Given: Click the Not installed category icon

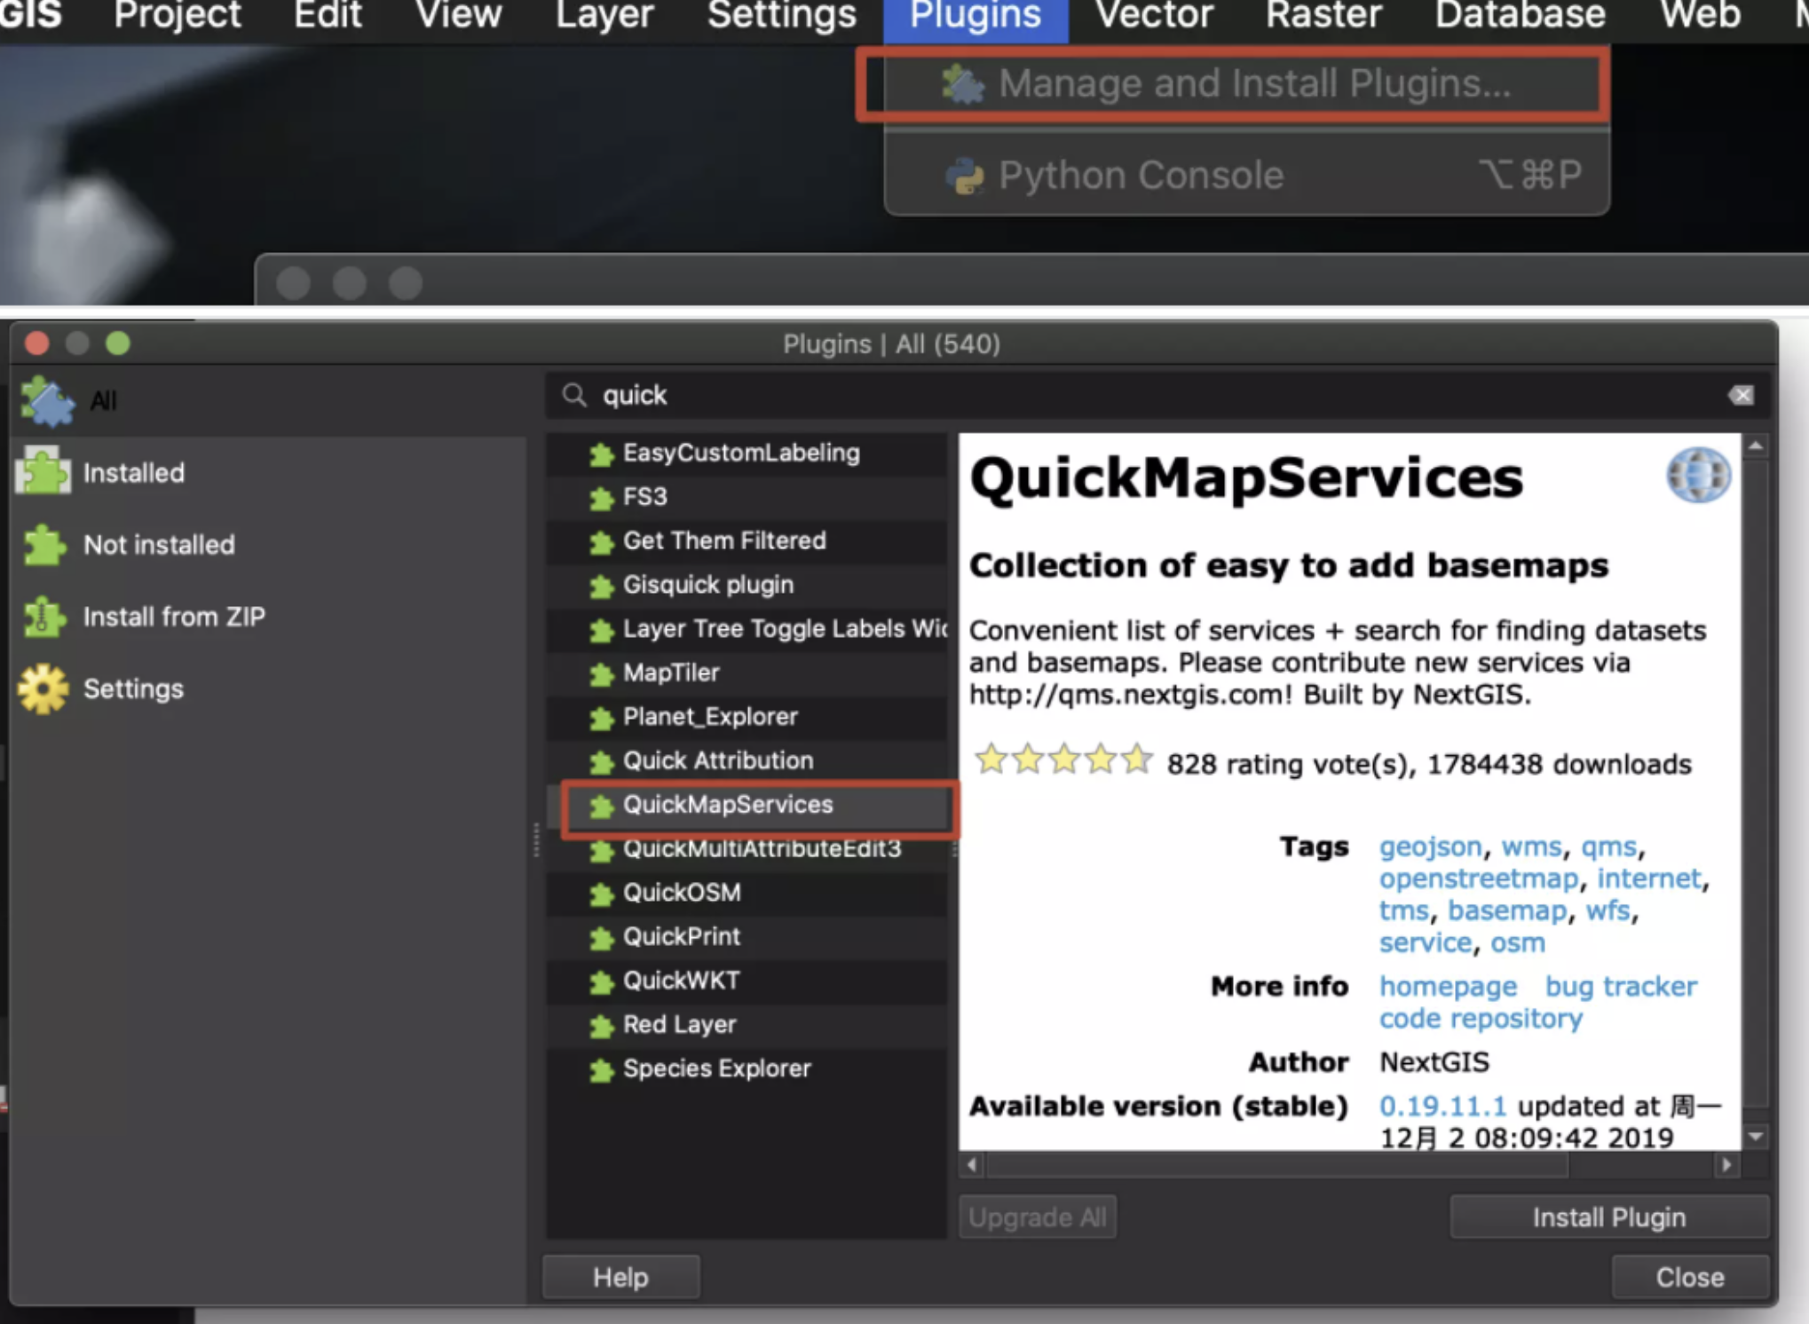Looking at the screenshot, I should click(42, 545).
